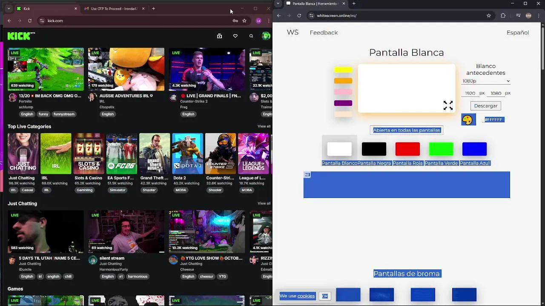Reload the whitescreen.online page
The height and width of the screenshot is (306, 545).
point(299,16)
